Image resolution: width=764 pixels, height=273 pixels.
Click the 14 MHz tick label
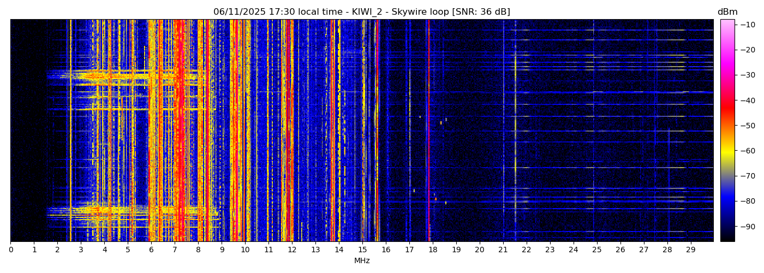(x=339, y=250)
